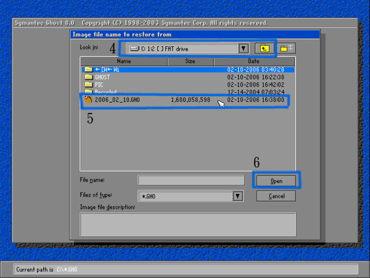Viewport: 370px width, 278px height.
Task: Click the Symantec Ghost 8.0 title text
Action: pyautogui.click(x=44, y=23)
